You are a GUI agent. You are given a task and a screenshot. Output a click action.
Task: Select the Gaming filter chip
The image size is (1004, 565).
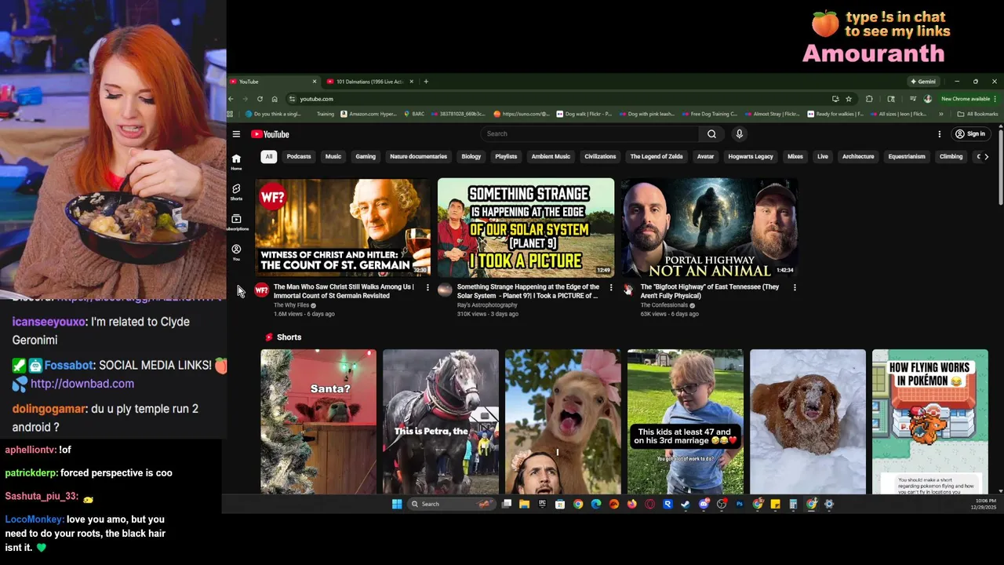pyautogui.click(x=366, y=156)
